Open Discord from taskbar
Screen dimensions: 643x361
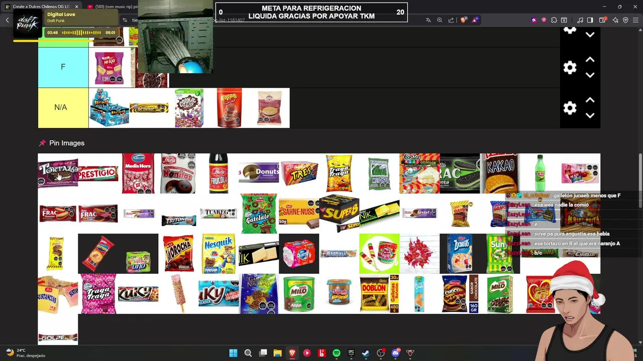point(395,353)
